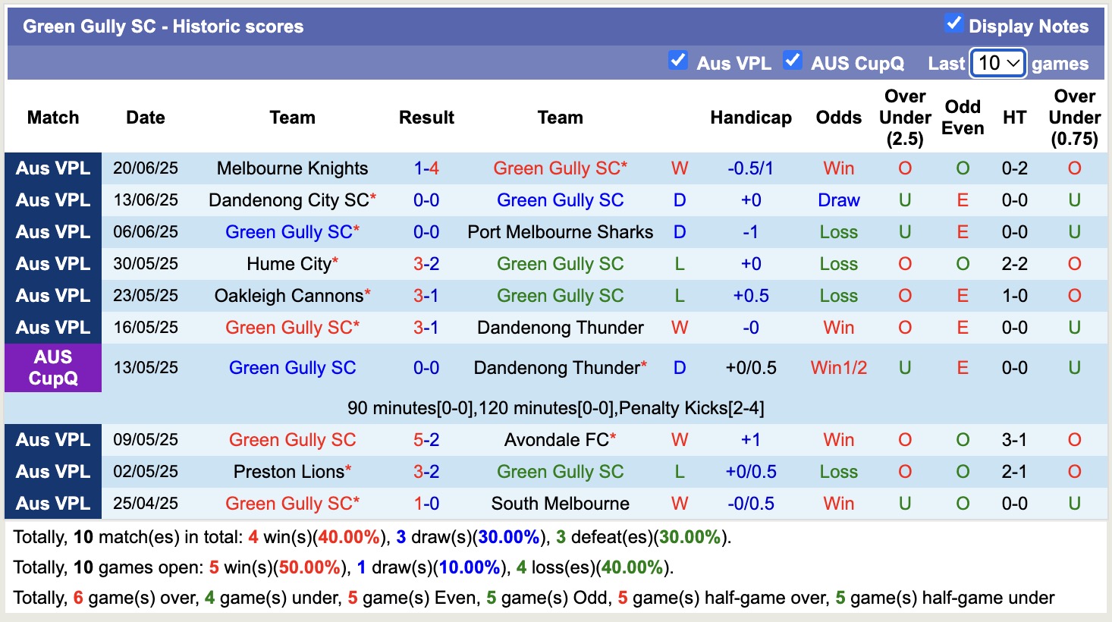Open Melbourne Knights team link
This screenshot has height=622, width=1112.
[x=292, y=168]
